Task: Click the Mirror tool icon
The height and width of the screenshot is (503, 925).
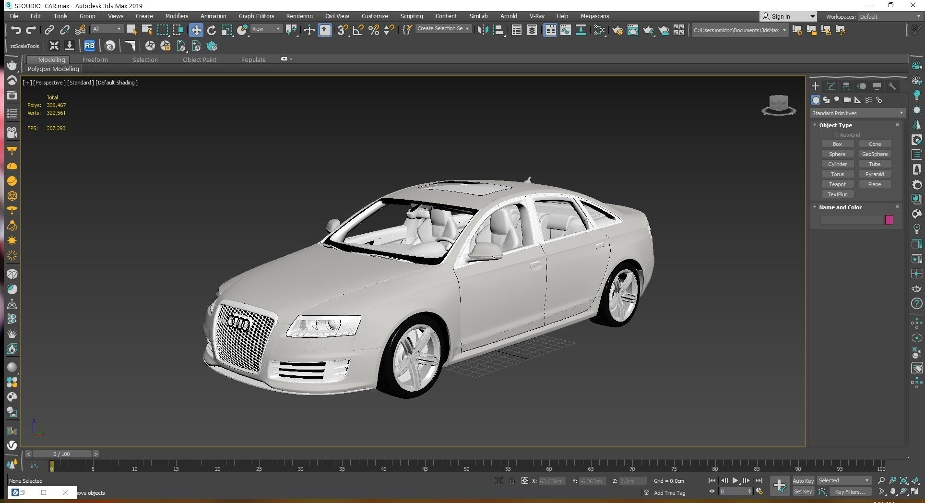Action: tap(483, 30)
